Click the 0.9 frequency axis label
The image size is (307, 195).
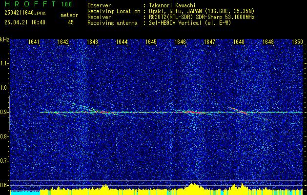(4, 112)
